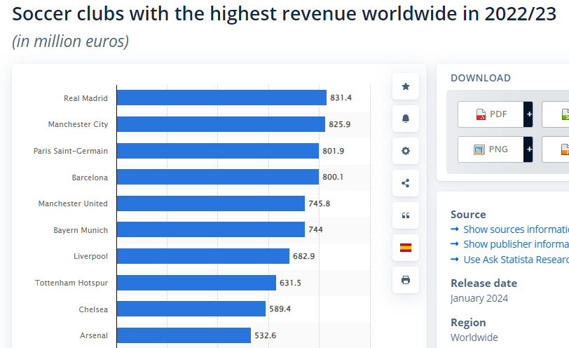This screenshot has height=348, width=569.
Task: Click the star favorite icon
Action: tap(406, 86)
